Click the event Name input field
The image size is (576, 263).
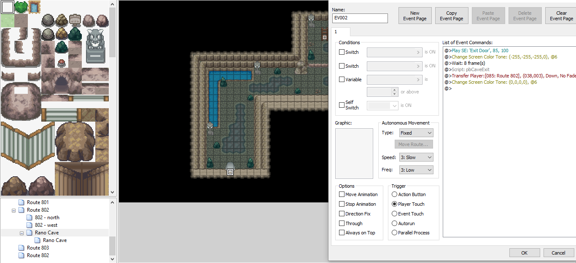360,18
